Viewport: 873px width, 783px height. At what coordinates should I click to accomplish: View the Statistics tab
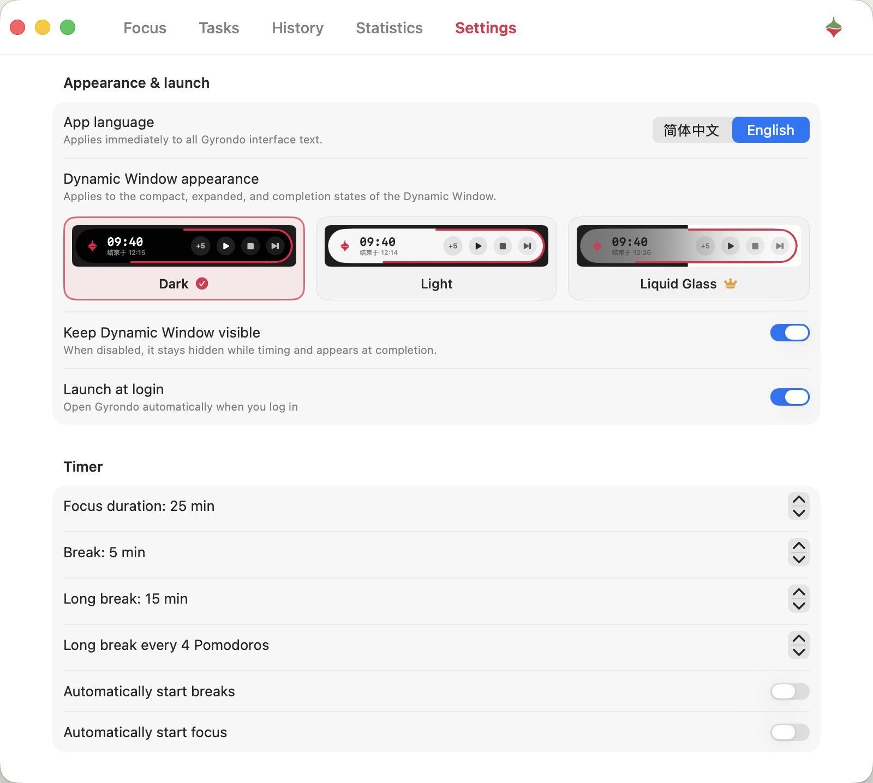point(389,28)
